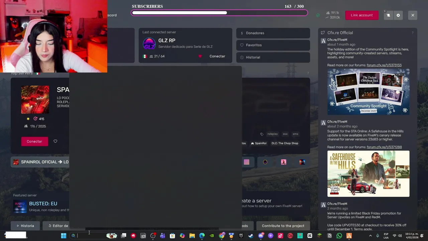Click the green service status check icon

click(318, 15)
